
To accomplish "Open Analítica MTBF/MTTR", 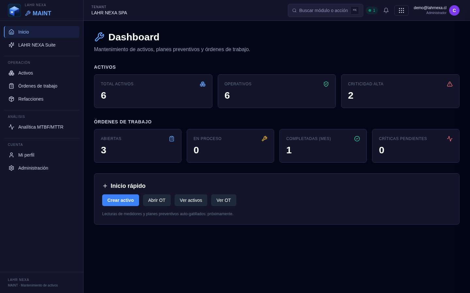I will 41,127.
